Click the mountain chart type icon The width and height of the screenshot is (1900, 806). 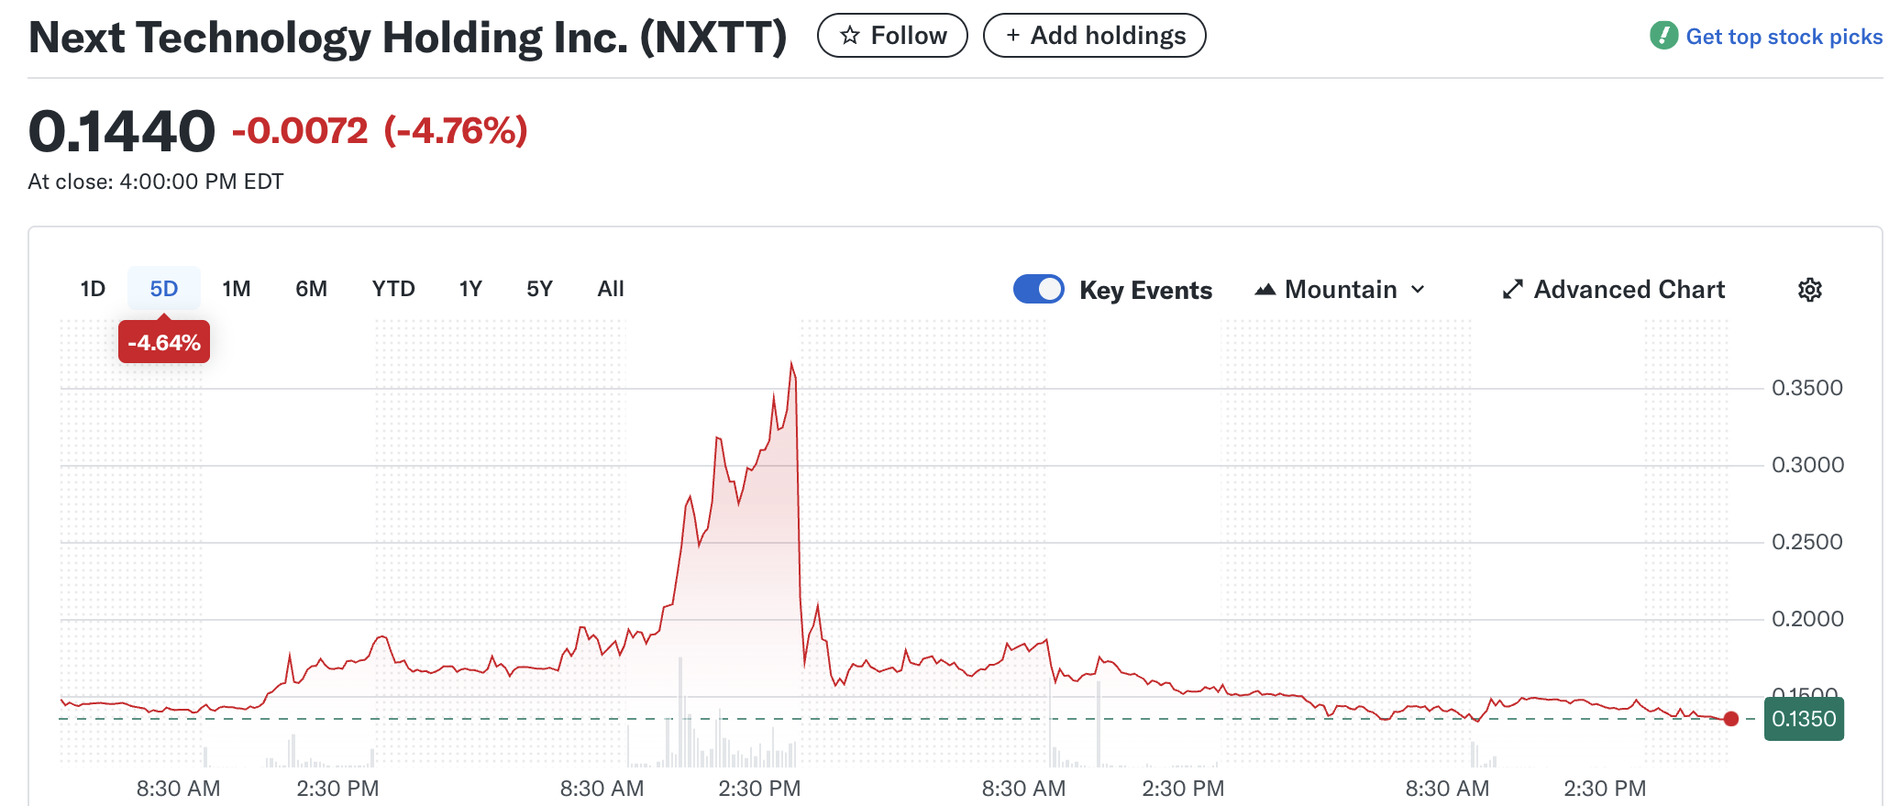click(x=1266, y=288)
